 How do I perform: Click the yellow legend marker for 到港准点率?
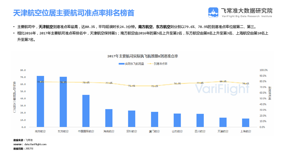pos(150,64)
